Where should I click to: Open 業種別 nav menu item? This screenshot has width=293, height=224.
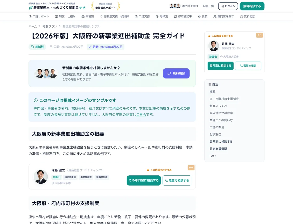coord(88,16)
